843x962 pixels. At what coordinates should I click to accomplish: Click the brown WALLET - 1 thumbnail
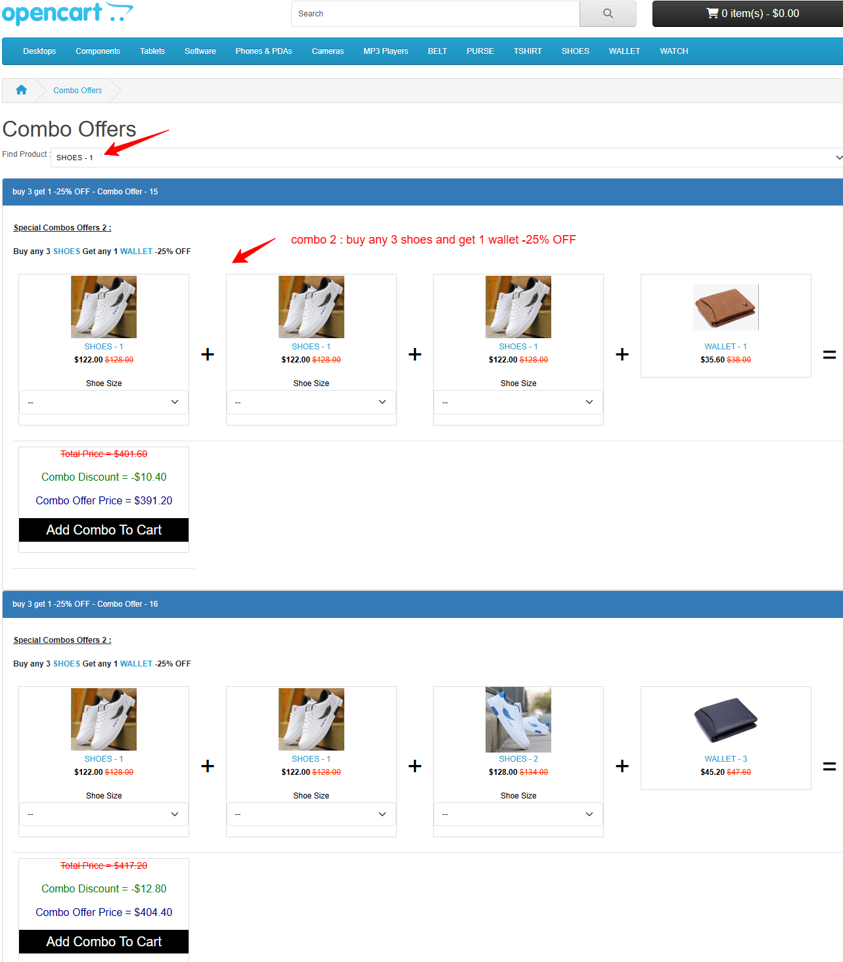tap(726, 307)
